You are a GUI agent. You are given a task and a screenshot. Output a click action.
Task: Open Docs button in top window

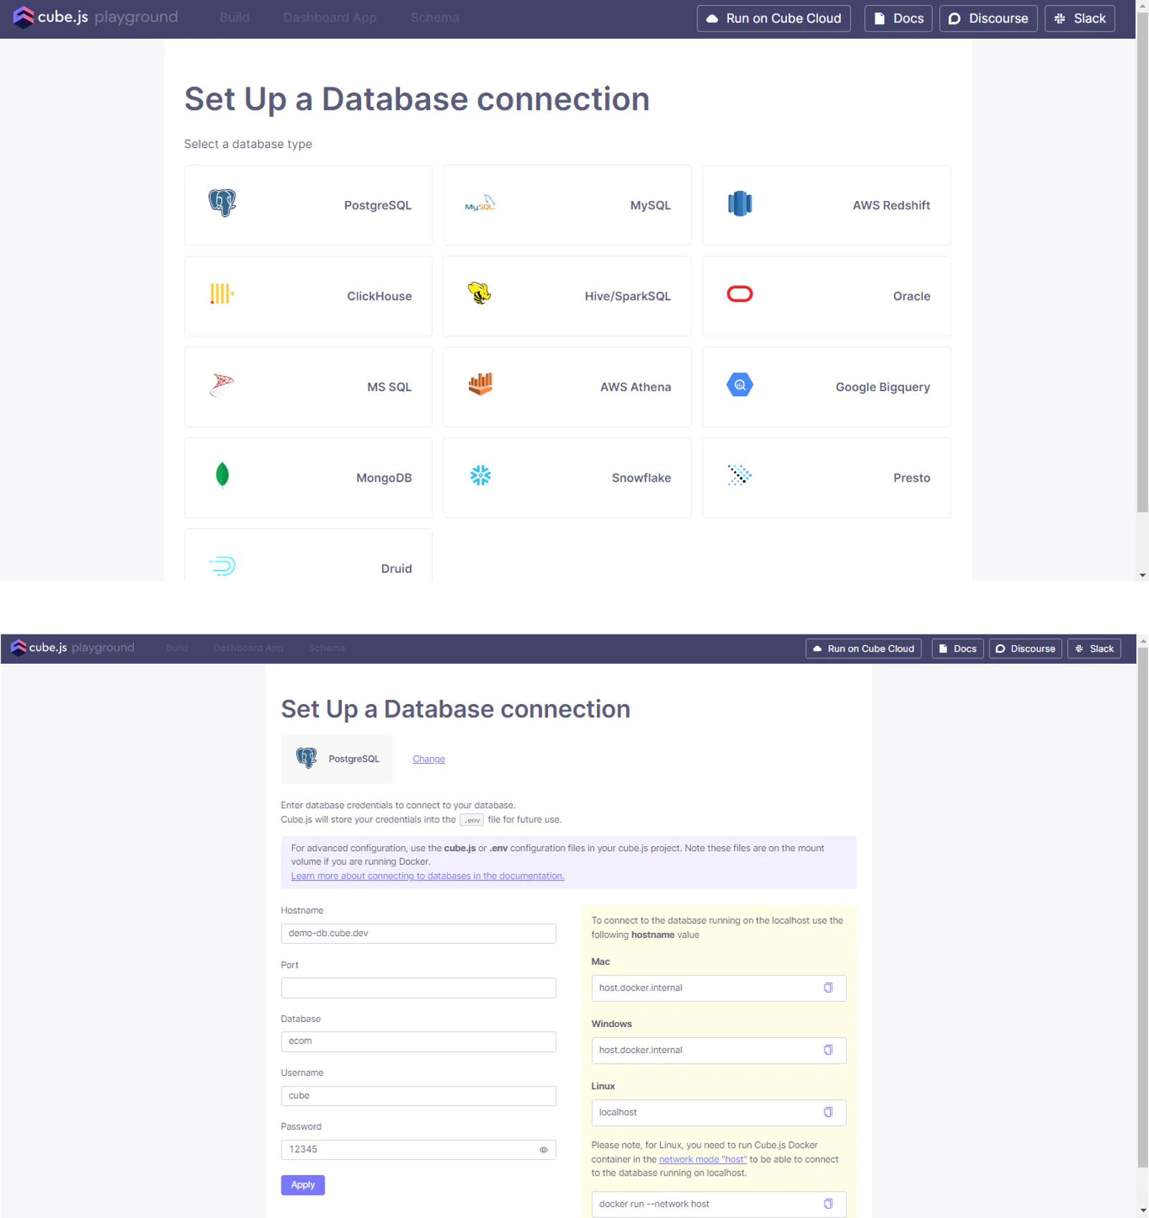pos(898,19)
